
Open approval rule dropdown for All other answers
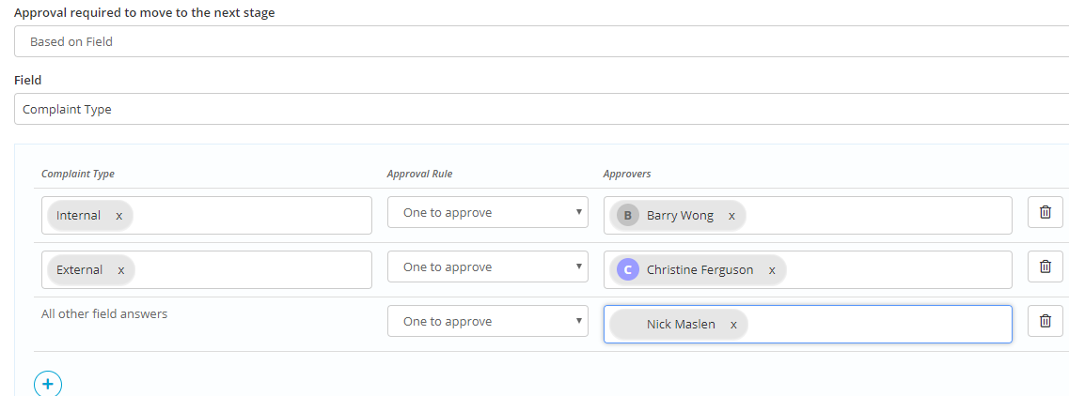pos(487,321)
